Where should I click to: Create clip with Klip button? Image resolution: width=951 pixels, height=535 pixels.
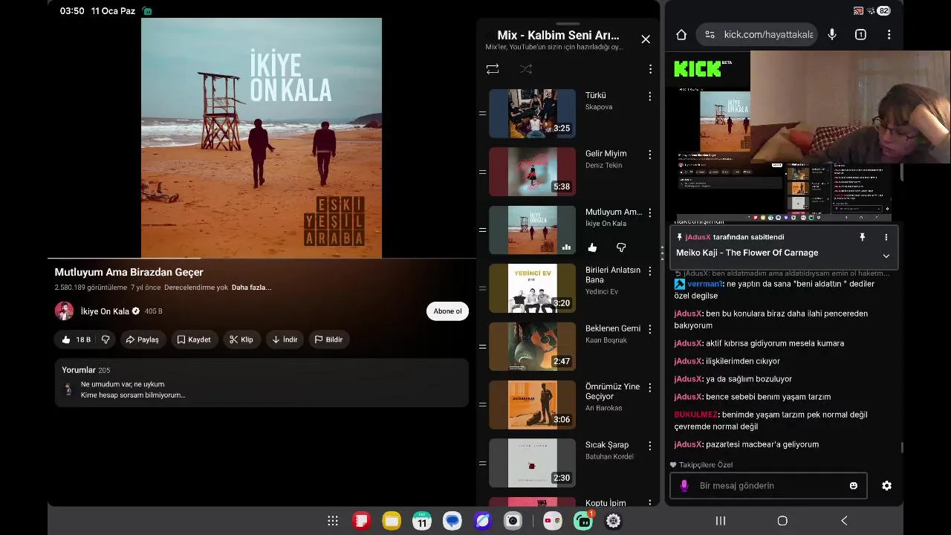241,340
